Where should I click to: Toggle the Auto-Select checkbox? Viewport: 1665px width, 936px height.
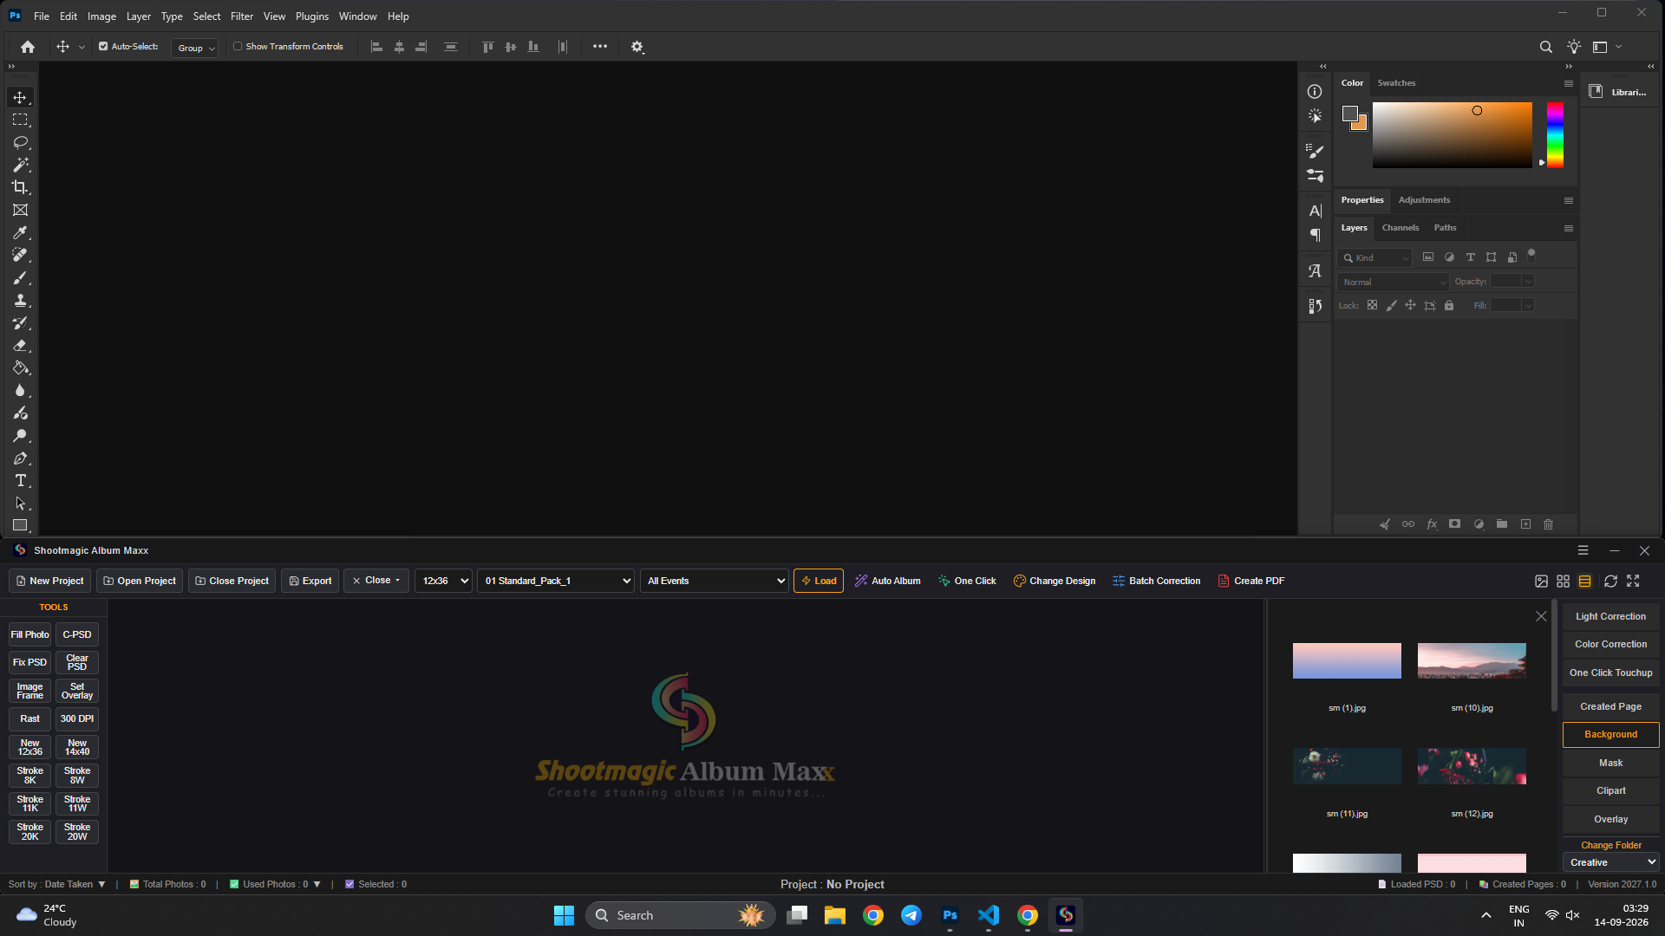pyautogui.click(x=103, y=47)
